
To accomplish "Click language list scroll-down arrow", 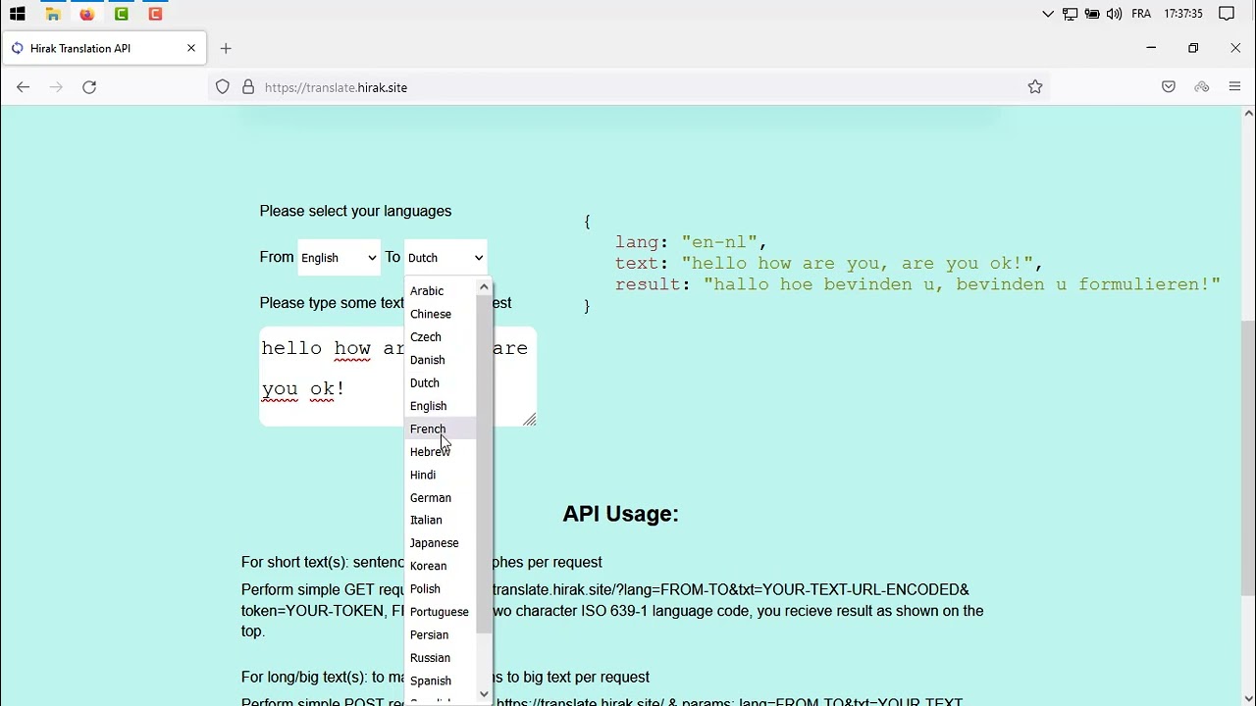I will 484,694.
